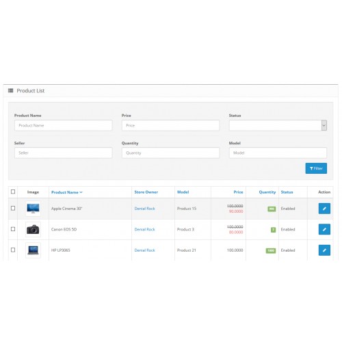Image resolution: width=342 pixels, height=342 pixels.
Task: Click the Product List grid icon
Action: [10, 90]
